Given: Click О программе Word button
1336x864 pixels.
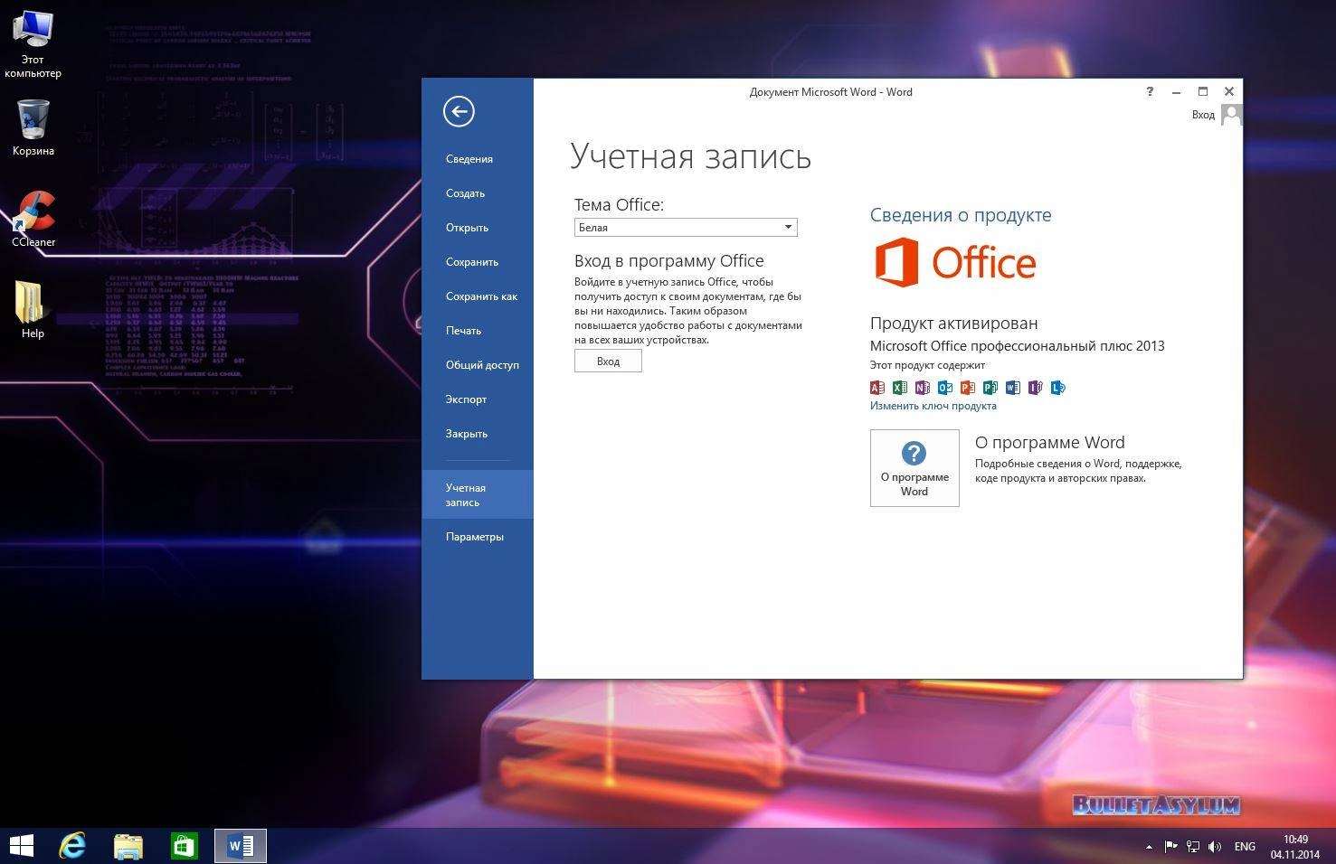Looking at the screenshot, I should [914, 468].
